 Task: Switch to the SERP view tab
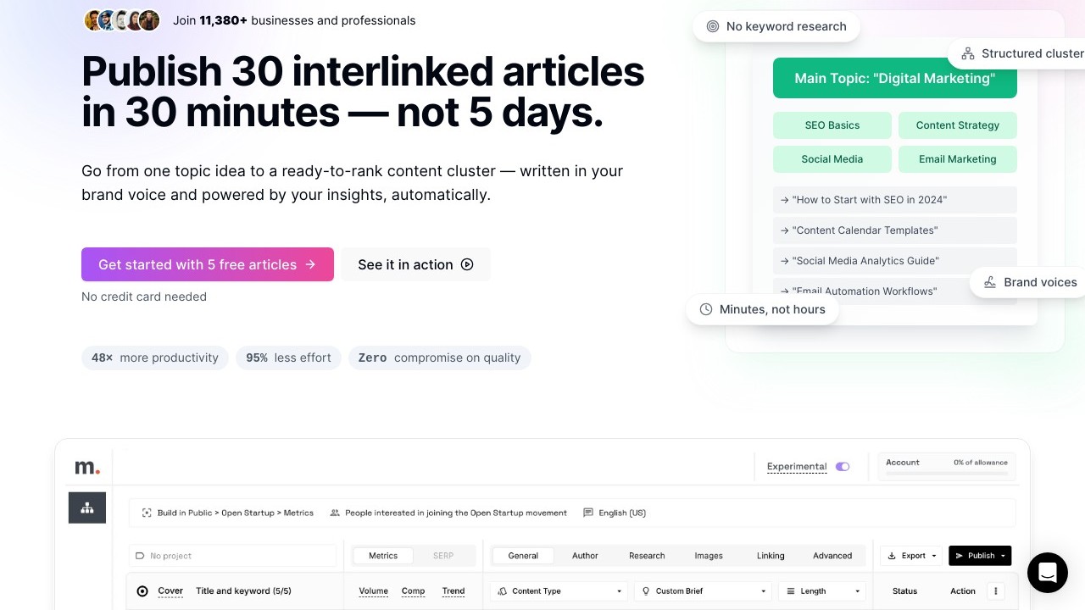443,556
